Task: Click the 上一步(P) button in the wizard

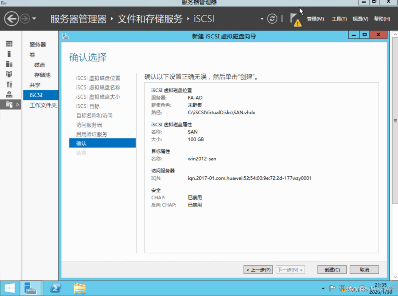Action: click(258, 270)
